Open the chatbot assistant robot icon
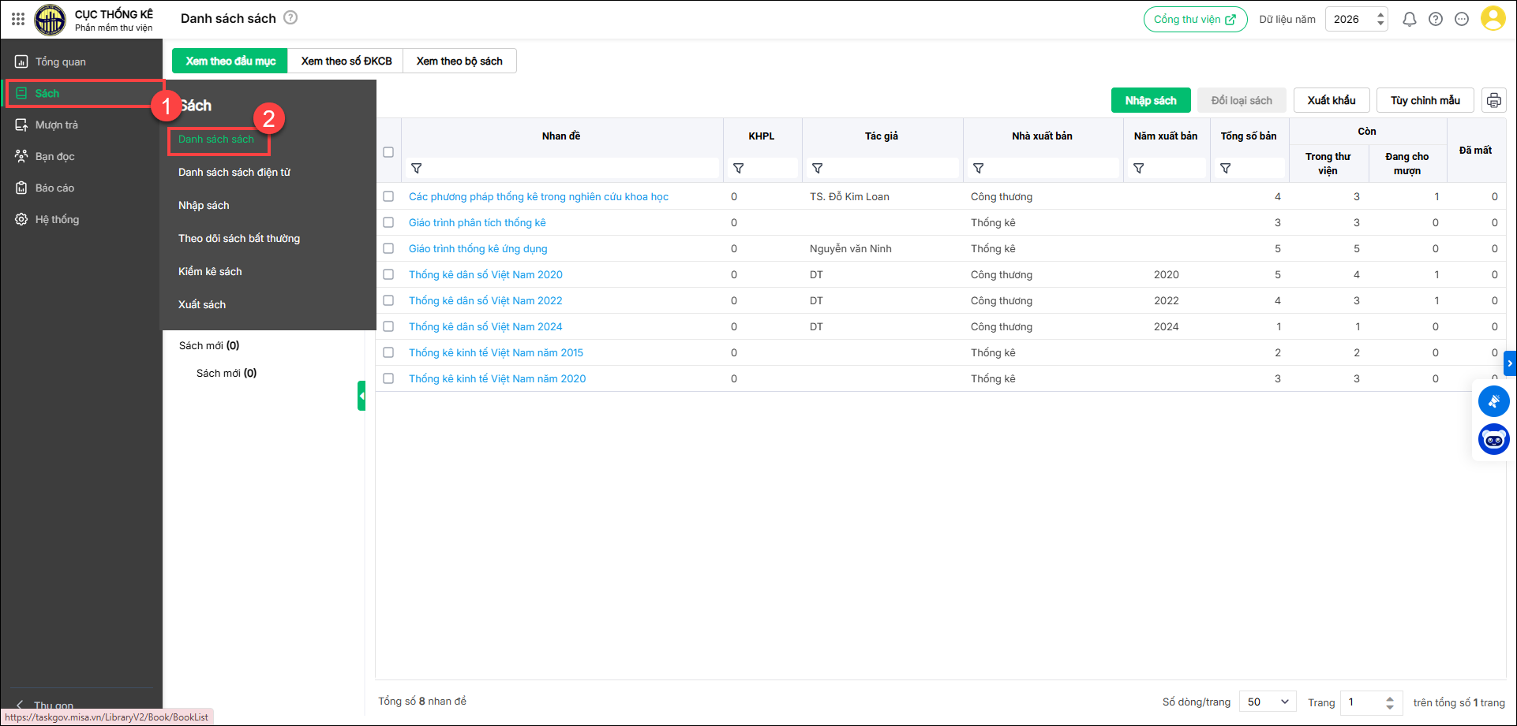Image resolution: width=1517 pixels, height=726 pixels. pyautogui.click(x=1493, y=440)
